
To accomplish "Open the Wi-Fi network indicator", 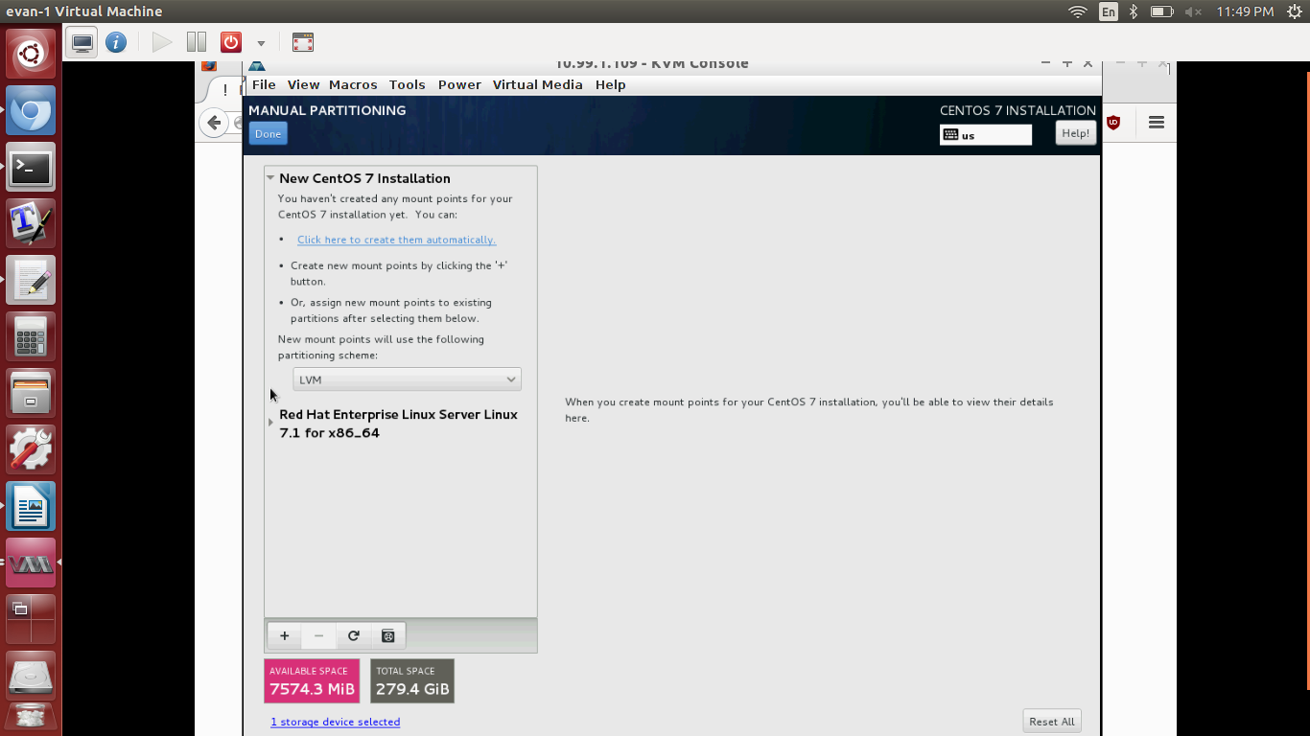I will point(1078,11).
